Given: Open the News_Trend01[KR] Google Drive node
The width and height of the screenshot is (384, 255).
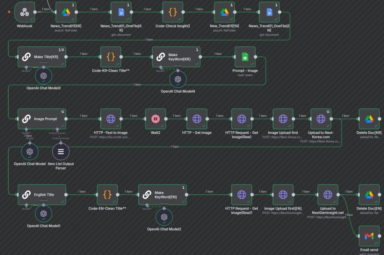Looking at the screenshot, I should [x=66, y=12].
